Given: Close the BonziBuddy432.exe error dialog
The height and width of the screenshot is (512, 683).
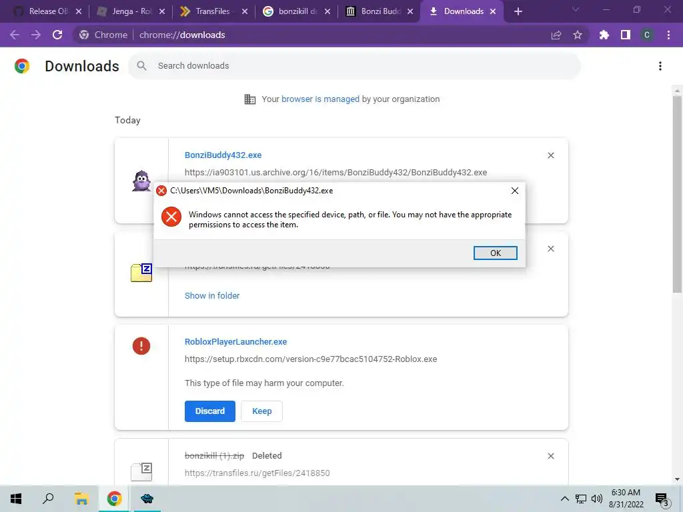Looking at the screenshot, I should tap(514, 191).
